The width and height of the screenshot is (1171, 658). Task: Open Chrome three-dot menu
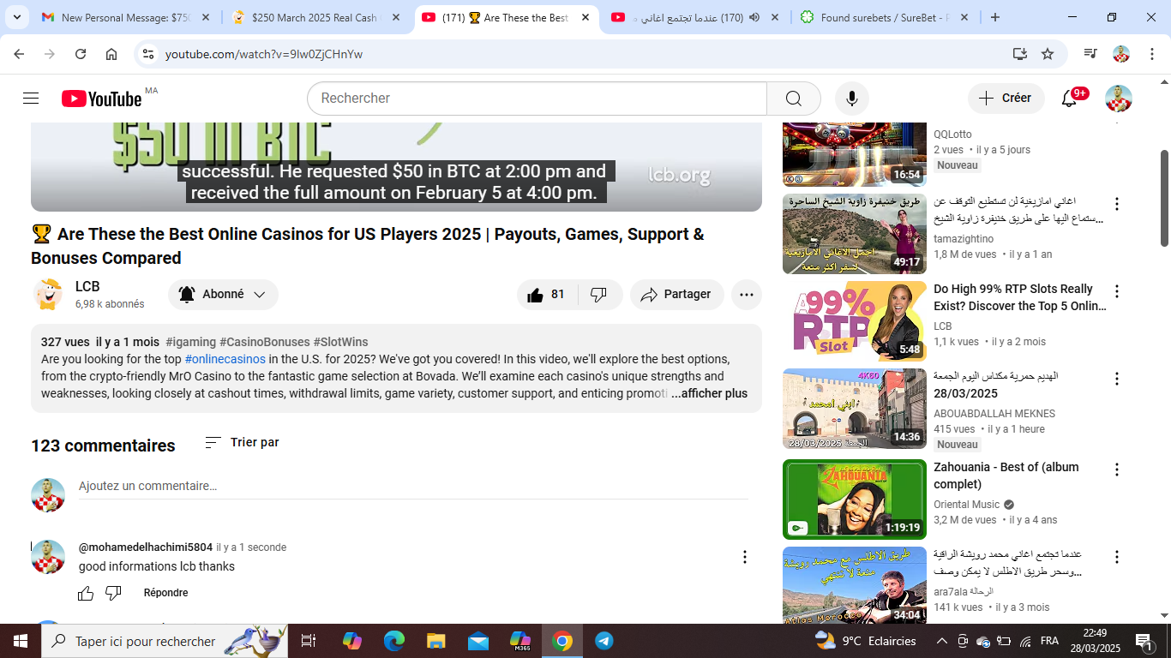(1150, 54)
